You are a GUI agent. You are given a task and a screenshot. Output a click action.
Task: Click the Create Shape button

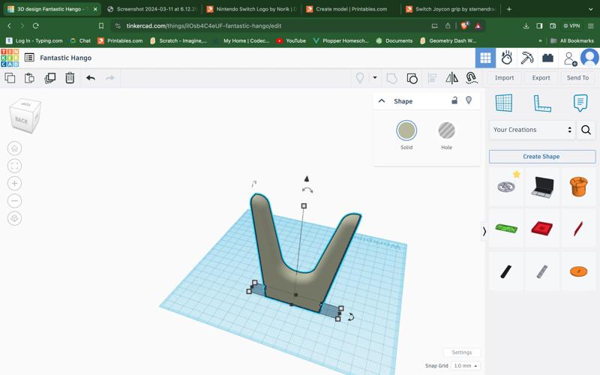[x=541, y=157]
